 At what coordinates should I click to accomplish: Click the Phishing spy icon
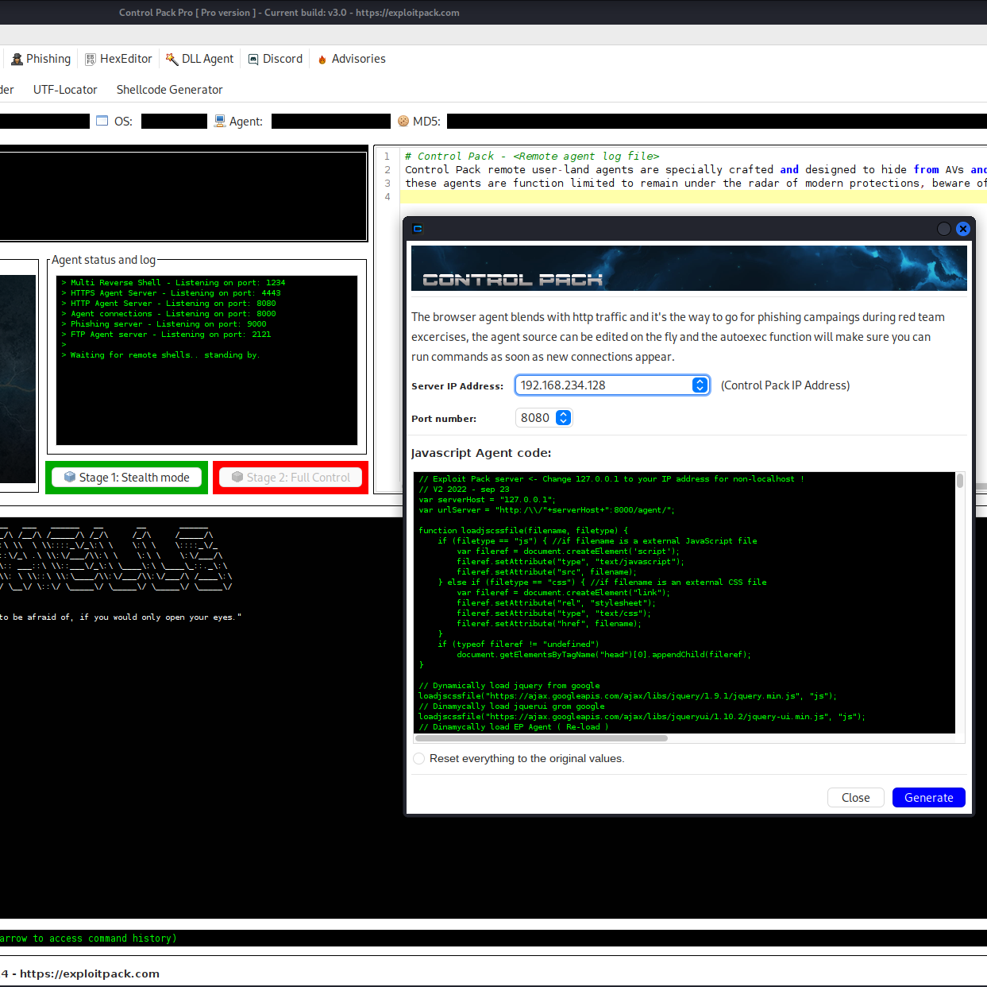(17, 59)
